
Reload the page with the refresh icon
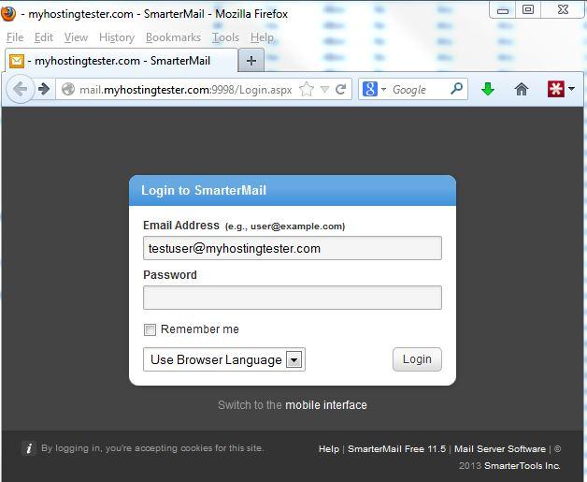pyautogui.click(x=340, y=89)
